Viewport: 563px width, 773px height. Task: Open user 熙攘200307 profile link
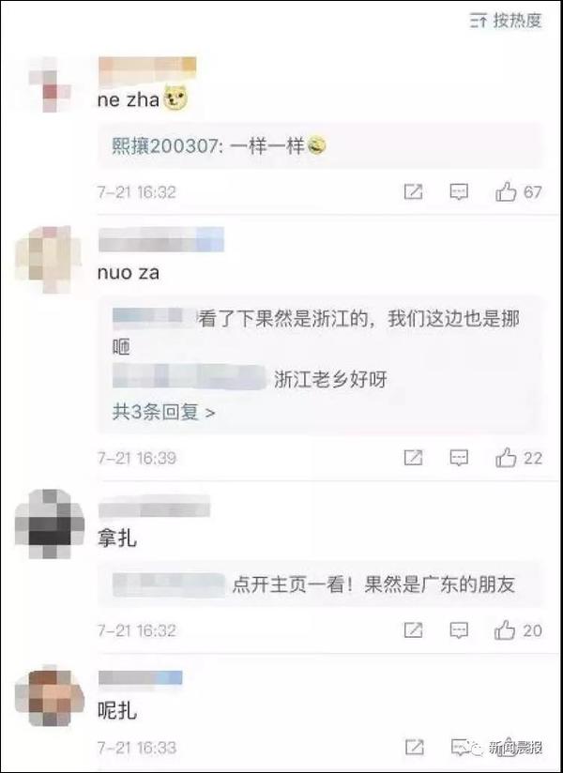pyautogui.click(x=163, y=146)
